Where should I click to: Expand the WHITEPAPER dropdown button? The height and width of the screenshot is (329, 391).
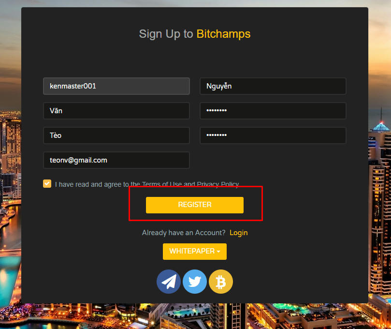(x=195, y=252)
